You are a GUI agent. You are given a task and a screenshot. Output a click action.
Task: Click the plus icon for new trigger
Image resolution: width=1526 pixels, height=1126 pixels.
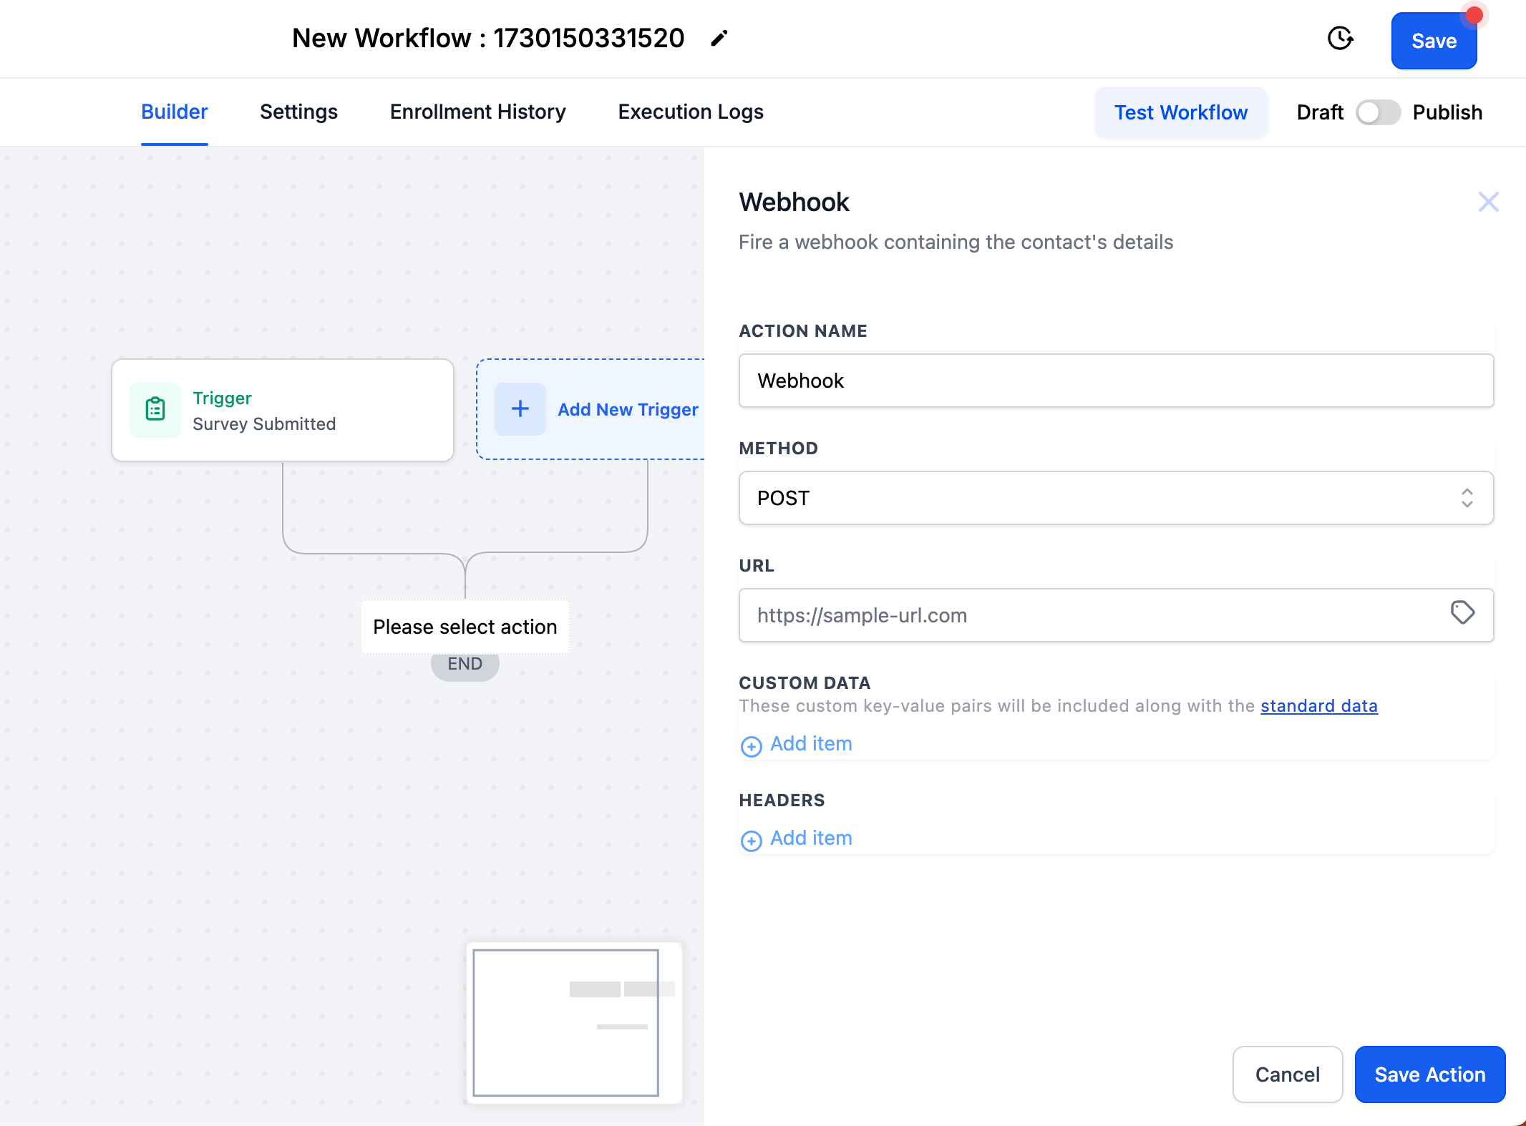point(520,409)
